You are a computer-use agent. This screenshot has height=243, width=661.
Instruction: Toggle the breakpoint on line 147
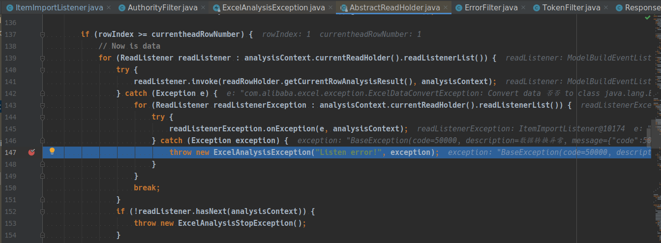pos(32,152)
